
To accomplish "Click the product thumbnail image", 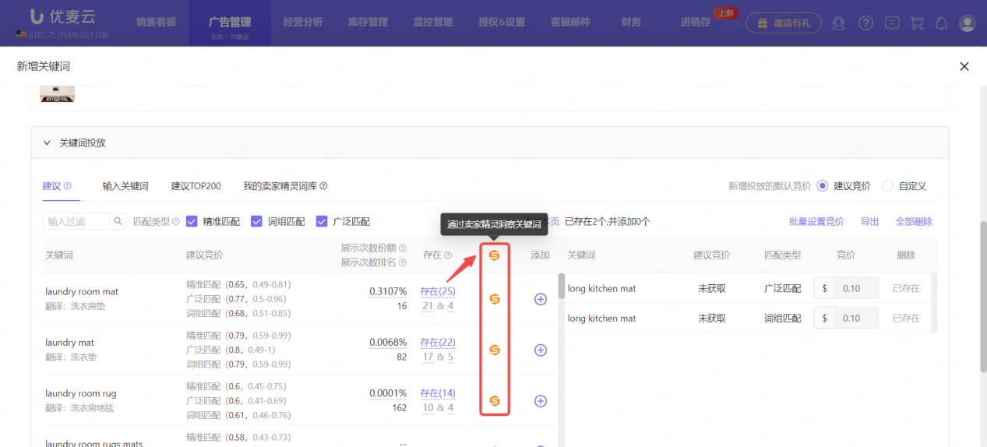I will tap(57, 93).
